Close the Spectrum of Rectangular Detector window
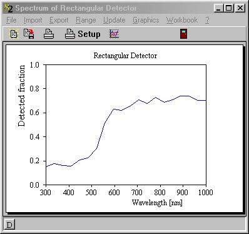 [240, 8]
